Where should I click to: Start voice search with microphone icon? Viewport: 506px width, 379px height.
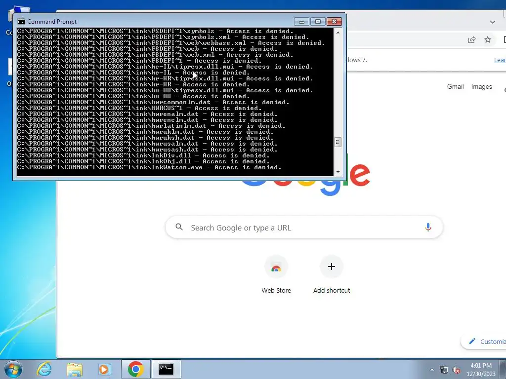(x=428, y=227)
